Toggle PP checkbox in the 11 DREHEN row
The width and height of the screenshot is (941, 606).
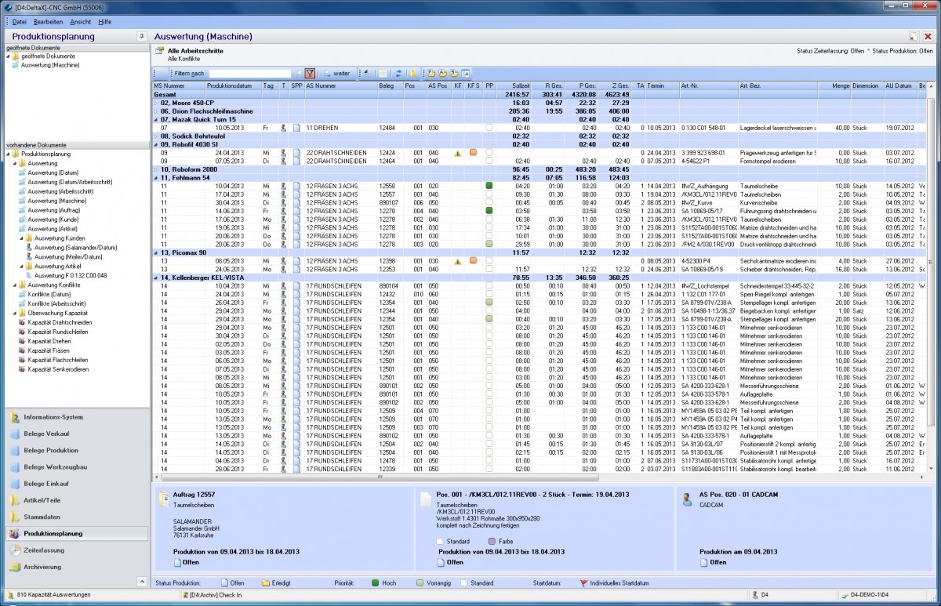coord(489,127)
